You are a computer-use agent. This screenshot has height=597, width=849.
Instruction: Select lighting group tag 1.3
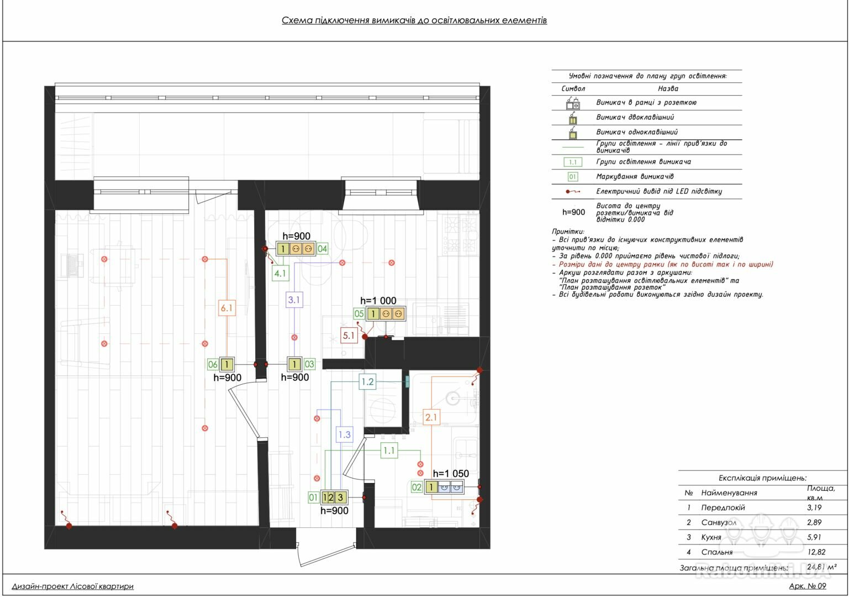345,434
